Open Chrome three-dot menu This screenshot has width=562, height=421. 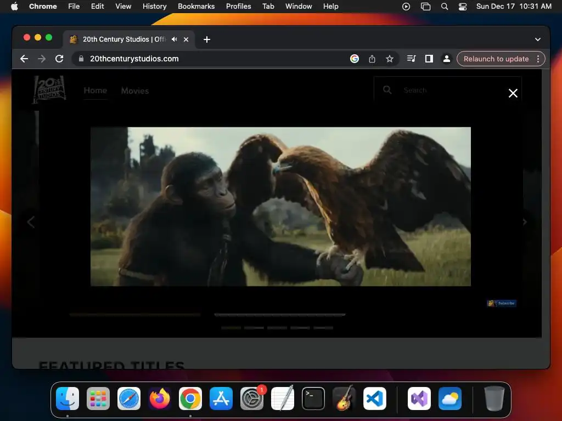click(x=538, y=59)
